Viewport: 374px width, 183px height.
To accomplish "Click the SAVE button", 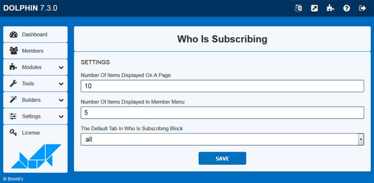I will tap(223, 158).
